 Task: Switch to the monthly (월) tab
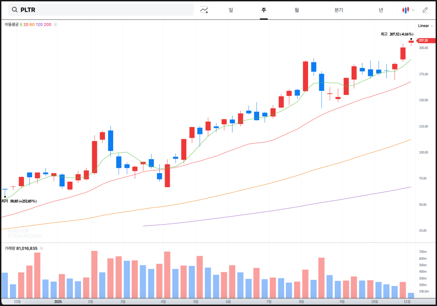click(x=296, y=9)
